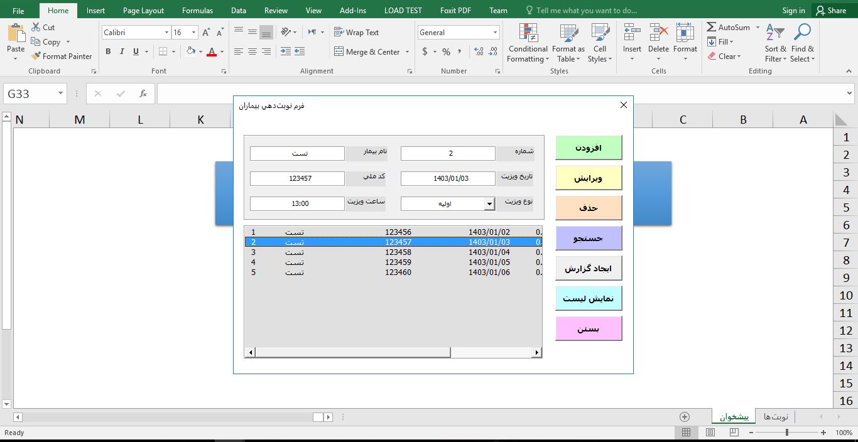The height and width of the screenshot is (442, 858).
Task: Click the Format cells icon
Action: 685,34
